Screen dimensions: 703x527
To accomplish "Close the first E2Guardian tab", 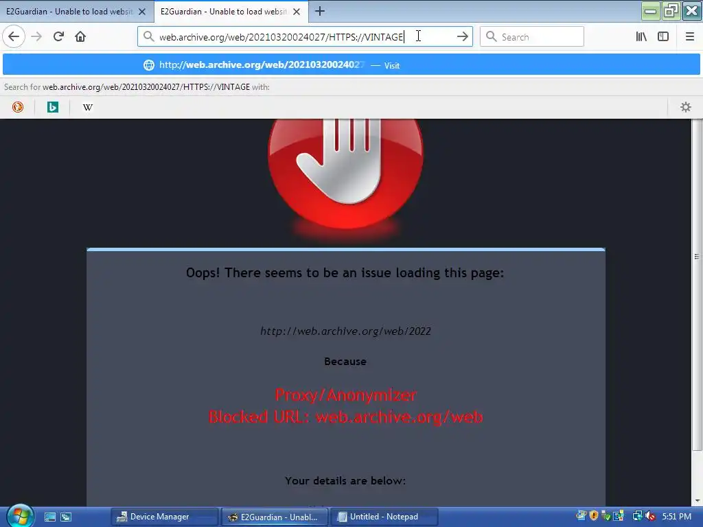I will [142, 12].
